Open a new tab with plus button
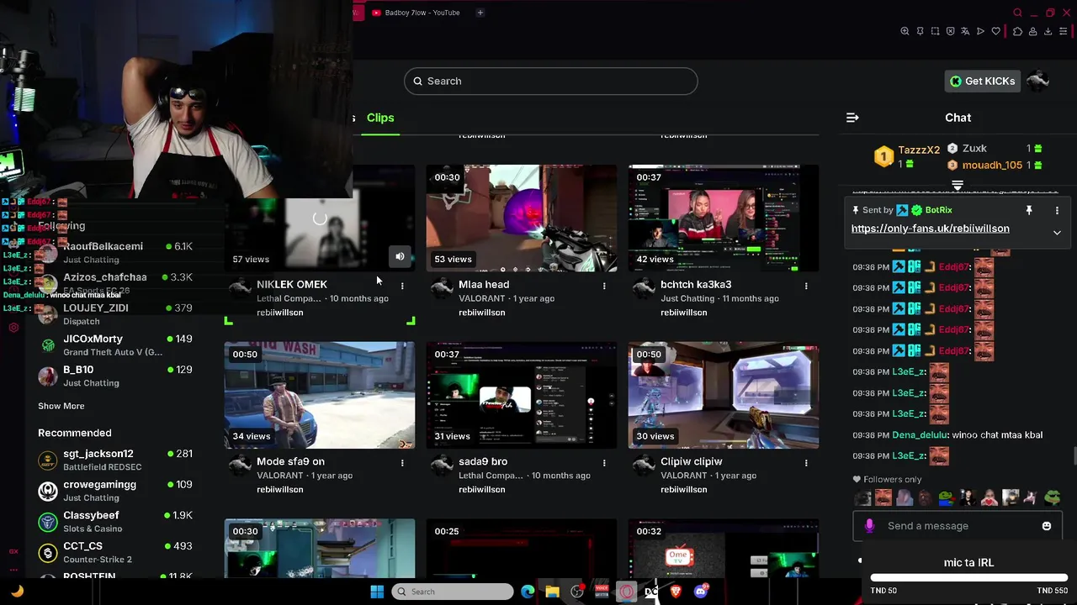Screen dimensions: 1077x605 point(480,13)
